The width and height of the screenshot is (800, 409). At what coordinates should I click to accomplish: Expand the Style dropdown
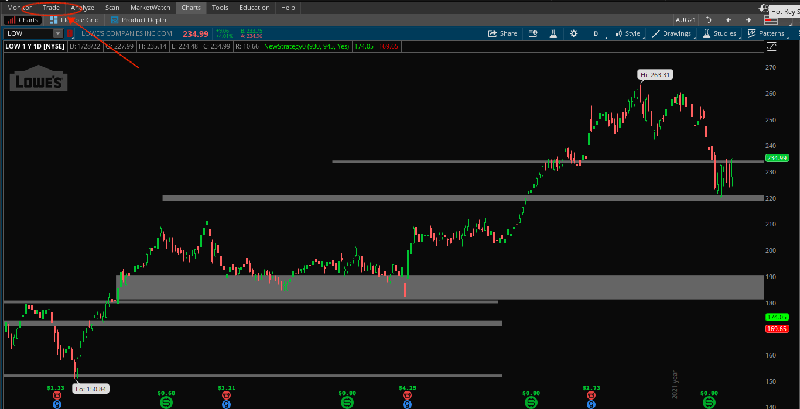pyautogui.click(x=627, y=33)
